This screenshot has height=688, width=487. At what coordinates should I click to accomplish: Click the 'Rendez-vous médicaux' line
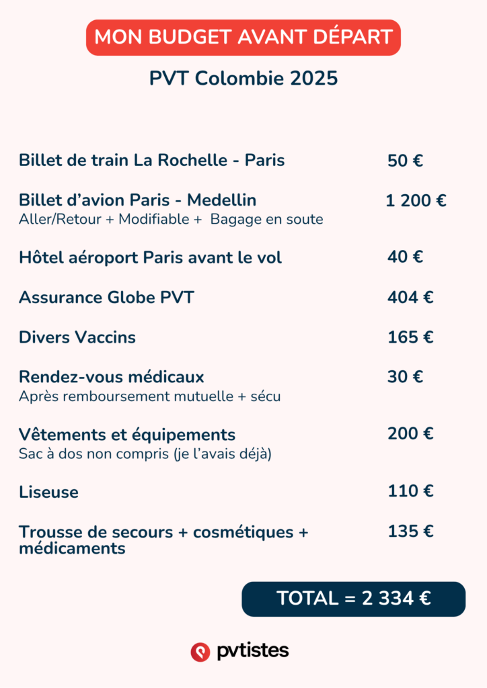click(112, 376)
